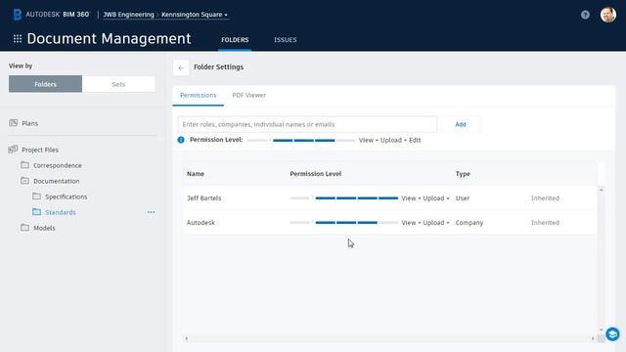This screenshot has width=626, height=352.
Task: Click Autodesk permission level bar
Action: tap(344, 222)
